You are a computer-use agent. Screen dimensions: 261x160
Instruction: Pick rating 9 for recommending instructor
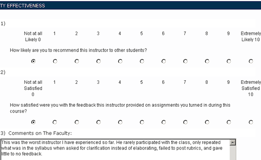click(x=229, y=61)
